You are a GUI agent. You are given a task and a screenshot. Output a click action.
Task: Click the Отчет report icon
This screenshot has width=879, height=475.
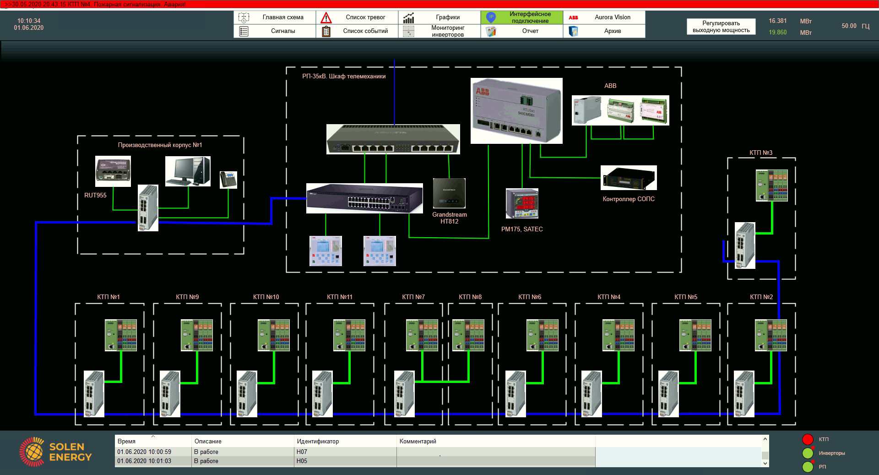(491, 31)
